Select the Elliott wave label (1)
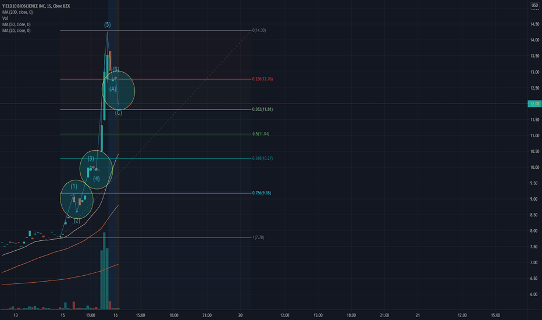This screenshot has width=542, height=320. (74, 186)
